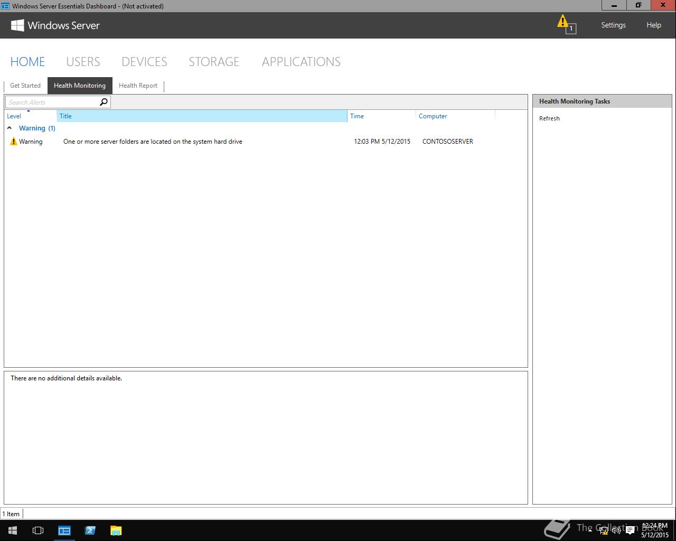Select the server folders warning alert title
The height and width of the screenshot is (541, 676).
153,142
